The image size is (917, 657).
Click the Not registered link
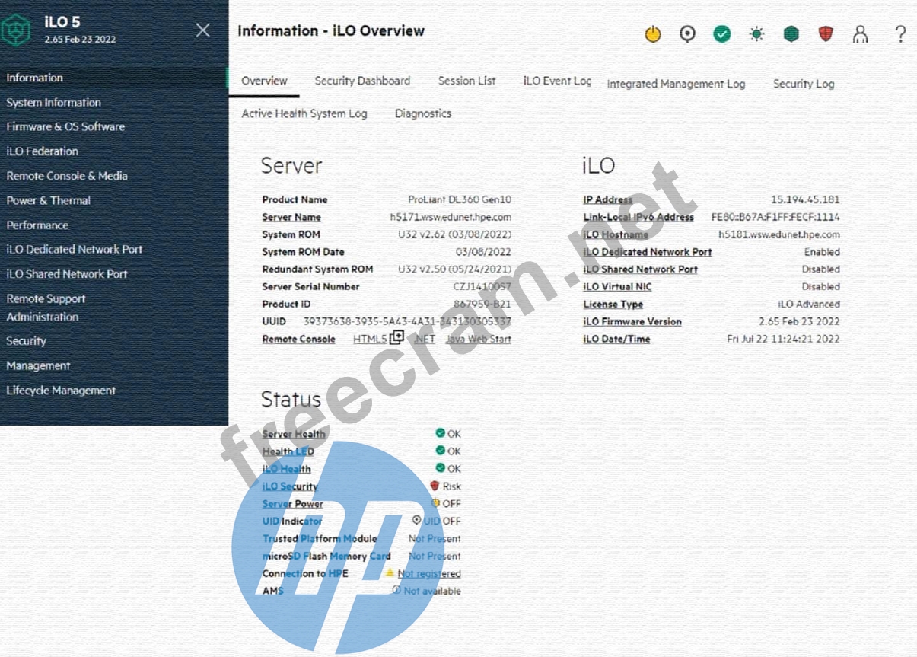coord(429,573)
